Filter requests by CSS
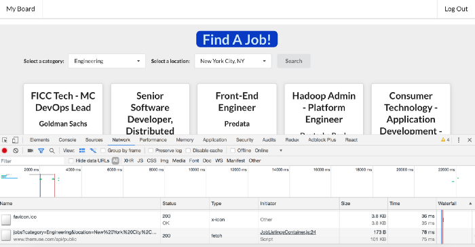The height and width of the screenshot is (247, 475). (x=151, y=160)
